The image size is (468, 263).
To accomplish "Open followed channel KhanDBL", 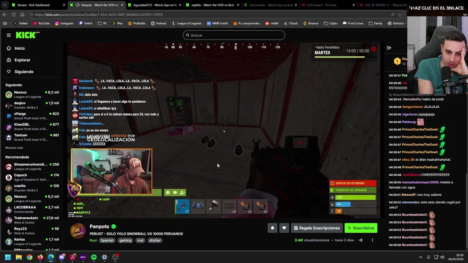I will pos(32,126).
